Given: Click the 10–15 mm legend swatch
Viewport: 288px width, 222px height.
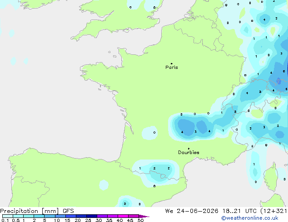Looking at the screenshot, I should click(x=60, y=216).
